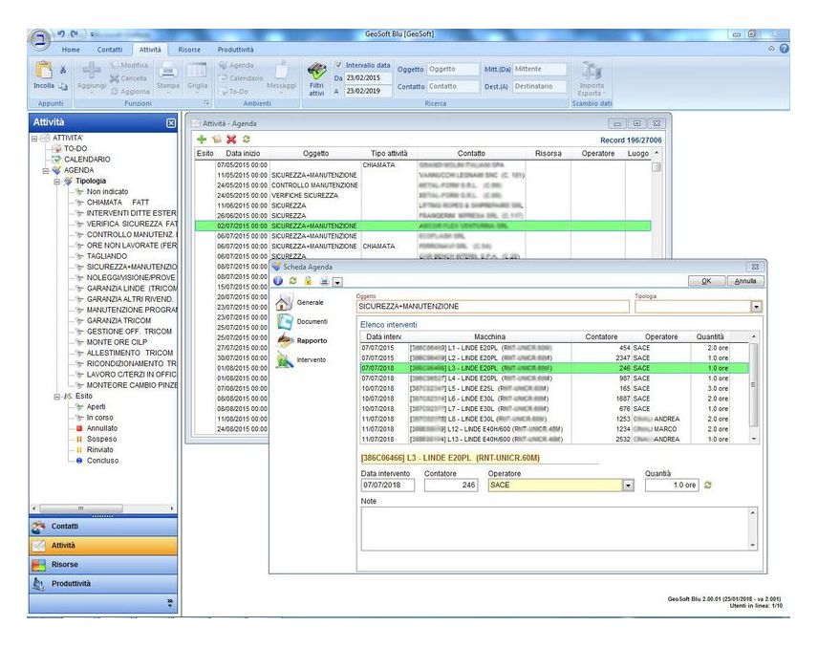Screen dimensions: 818x648
Task: Click the Contatto search field in the ribbon
Action: pyautogui.click(x=452, y=87)
